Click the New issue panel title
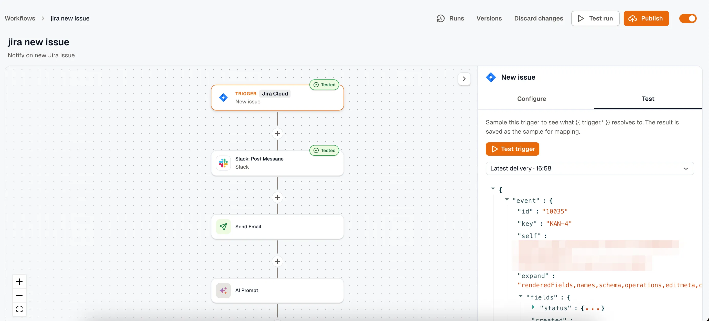Image resolution: width=709 pixels, height=321 pixels. click(518, 77)
